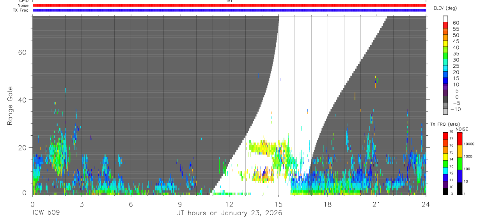The height and width of the screenshot is (221, 479).
Task: Click the '6' hour label on time axis
Action: (x=131, y=204)
